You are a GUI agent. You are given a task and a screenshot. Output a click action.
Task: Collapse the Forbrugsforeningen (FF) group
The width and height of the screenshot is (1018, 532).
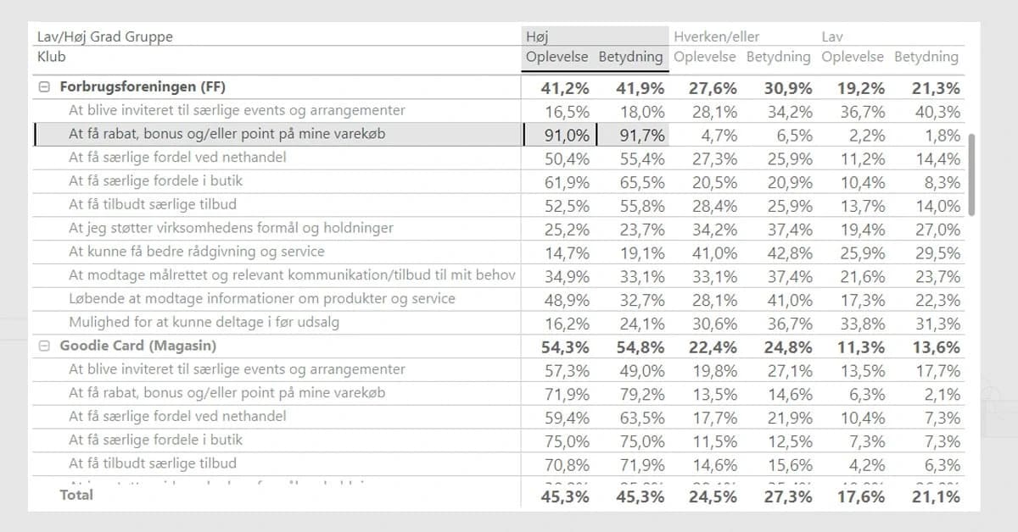45,87
